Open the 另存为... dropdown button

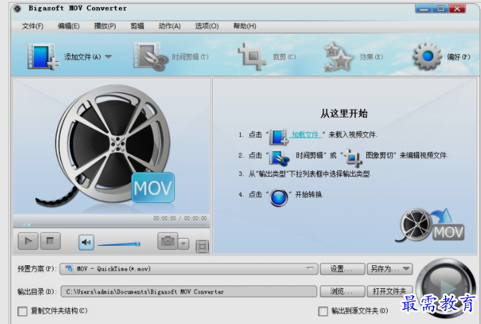point(390,269)
